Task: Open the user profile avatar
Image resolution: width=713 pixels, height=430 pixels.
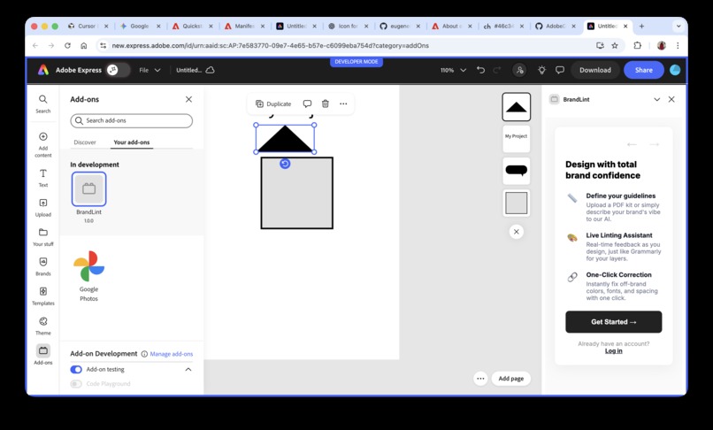Action: (x=675, y=70)
